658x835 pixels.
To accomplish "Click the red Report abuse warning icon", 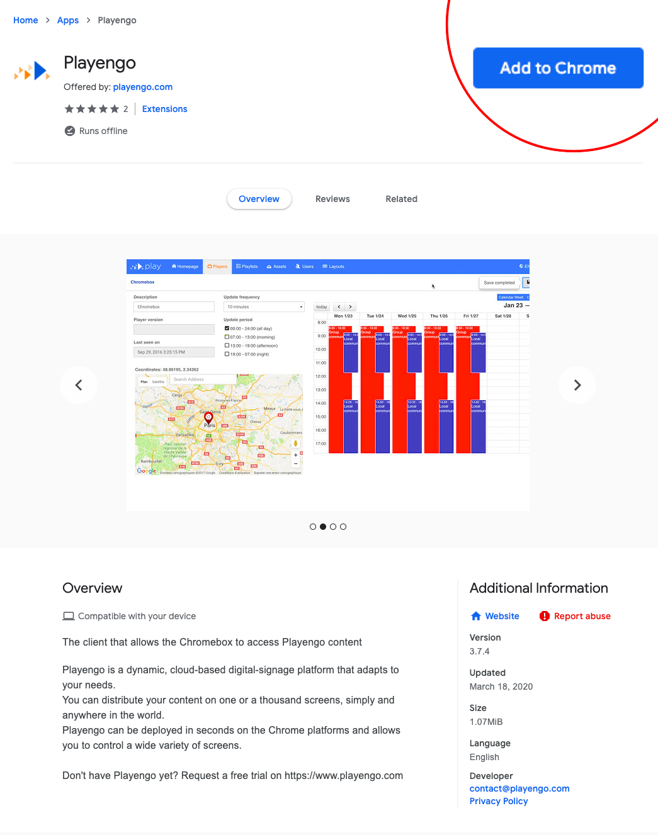I will click(x=545, y=616).
